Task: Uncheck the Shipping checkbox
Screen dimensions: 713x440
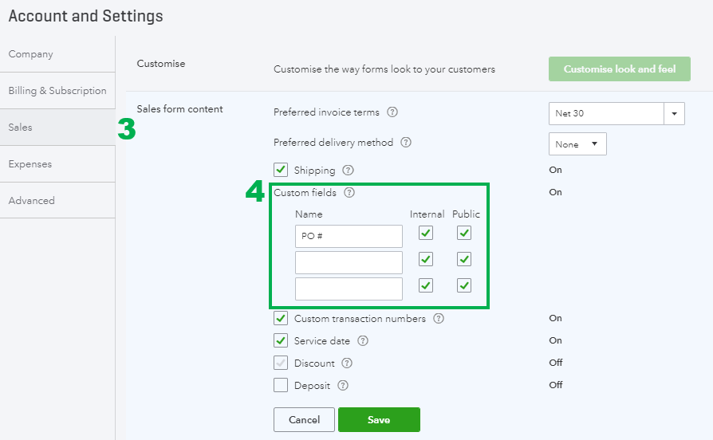Action: (281, 170)
